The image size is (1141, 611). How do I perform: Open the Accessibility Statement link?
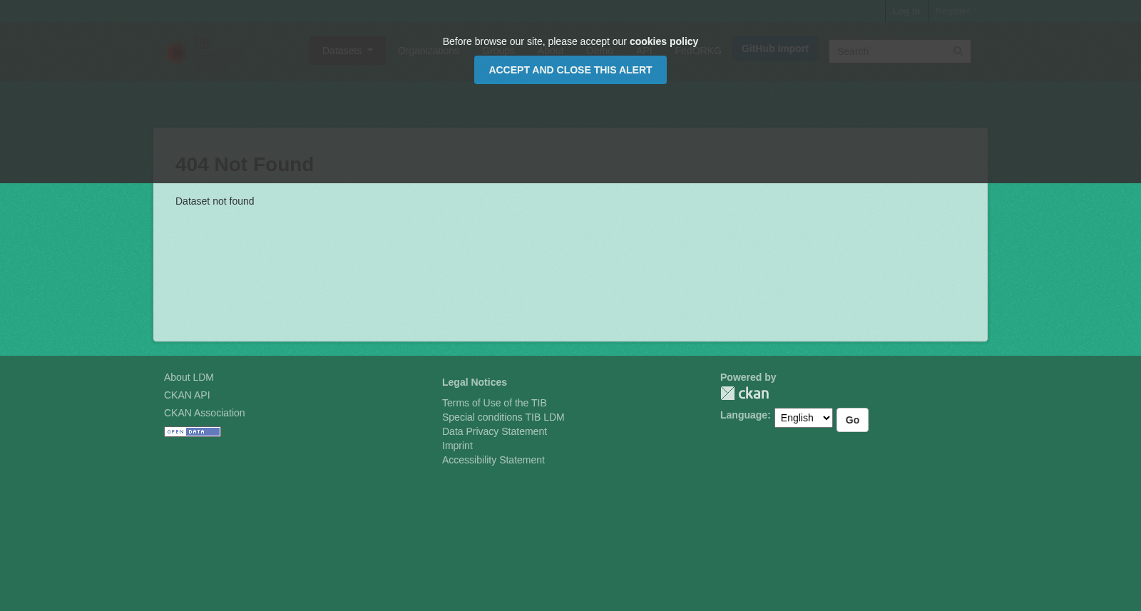493,460
